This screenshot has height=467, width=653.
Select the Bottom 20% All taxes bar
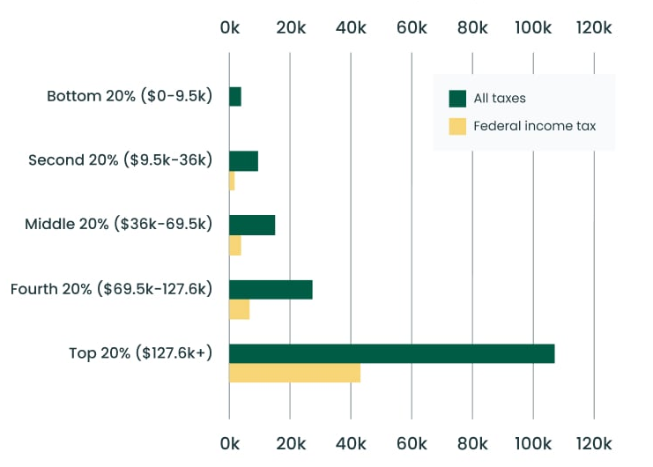pos(235,97)
